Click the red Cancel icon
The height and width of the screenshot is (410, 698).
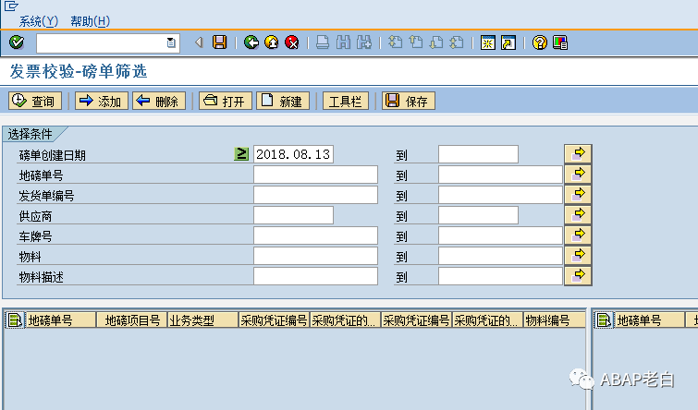pyautogui.click(x=292, y=42)
